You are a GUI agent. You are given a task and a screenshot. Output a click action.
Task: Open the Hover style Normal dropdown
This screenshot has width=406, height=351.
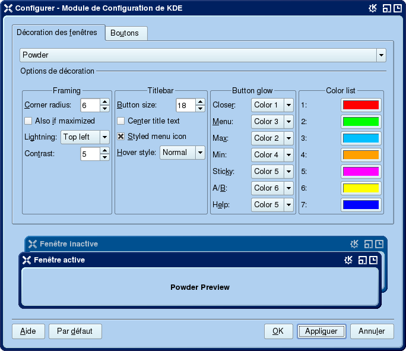[182, 153]
